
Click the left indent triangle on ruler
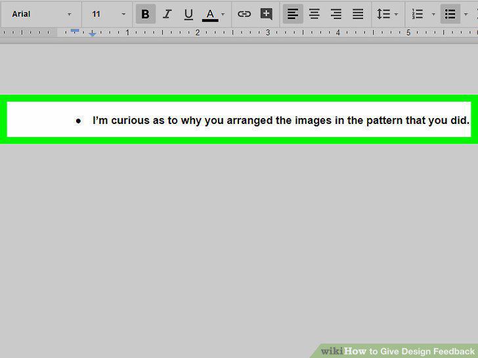(x=93, y=34)
